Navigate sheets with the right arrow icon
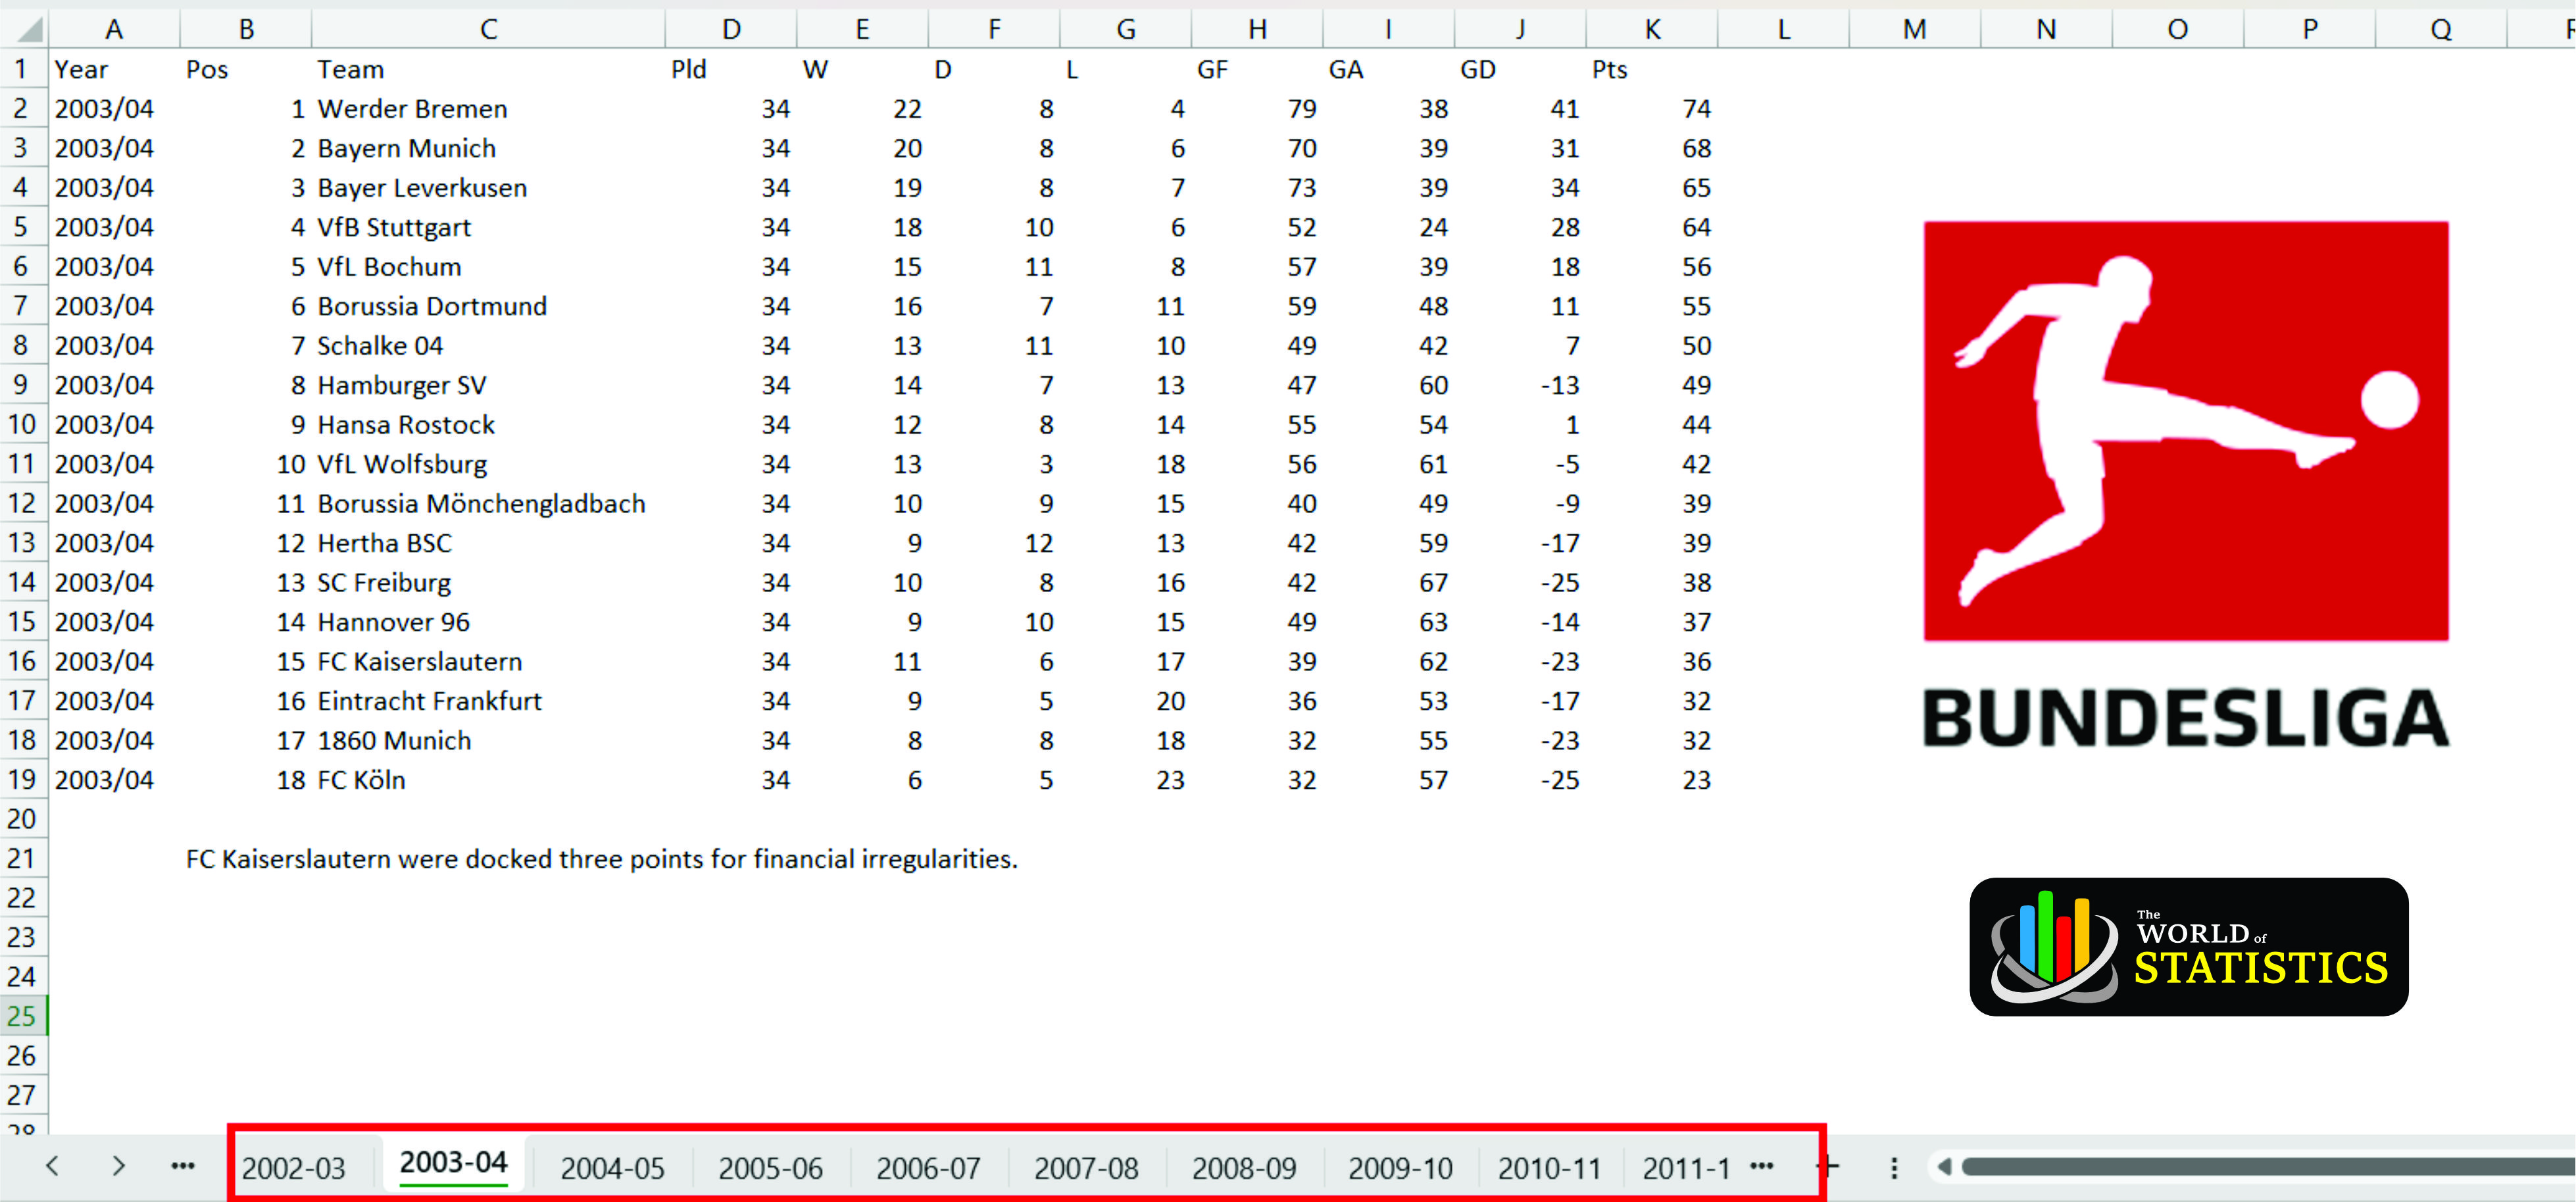 click(x=117, y=1166)
